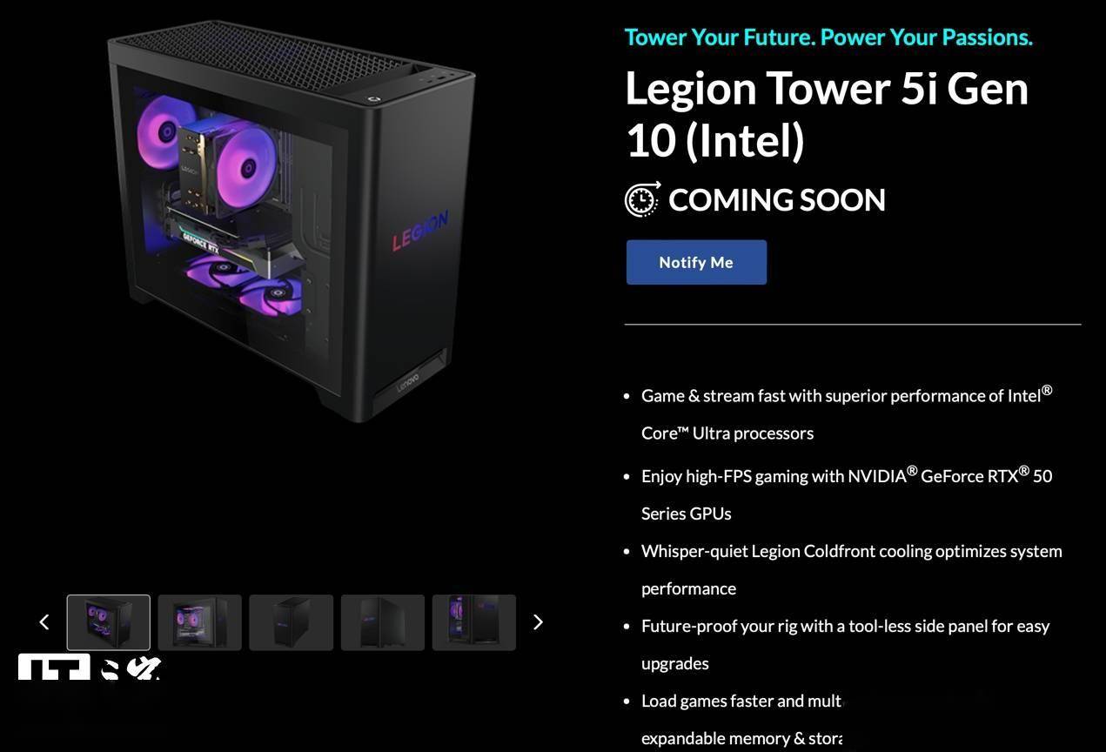Click the Notify Me button
The height and width of the screenshot is (752, 1106).
696,262
